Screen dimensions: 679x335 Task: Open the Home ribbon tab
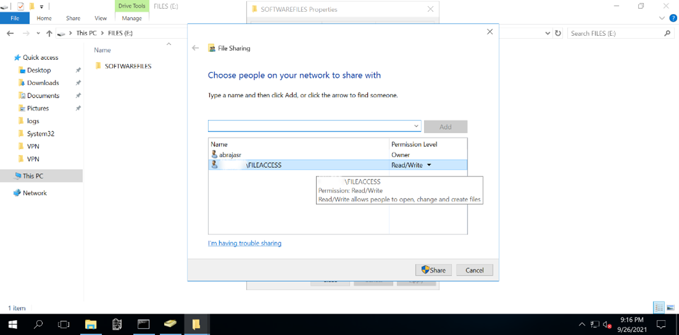[44, 18]
